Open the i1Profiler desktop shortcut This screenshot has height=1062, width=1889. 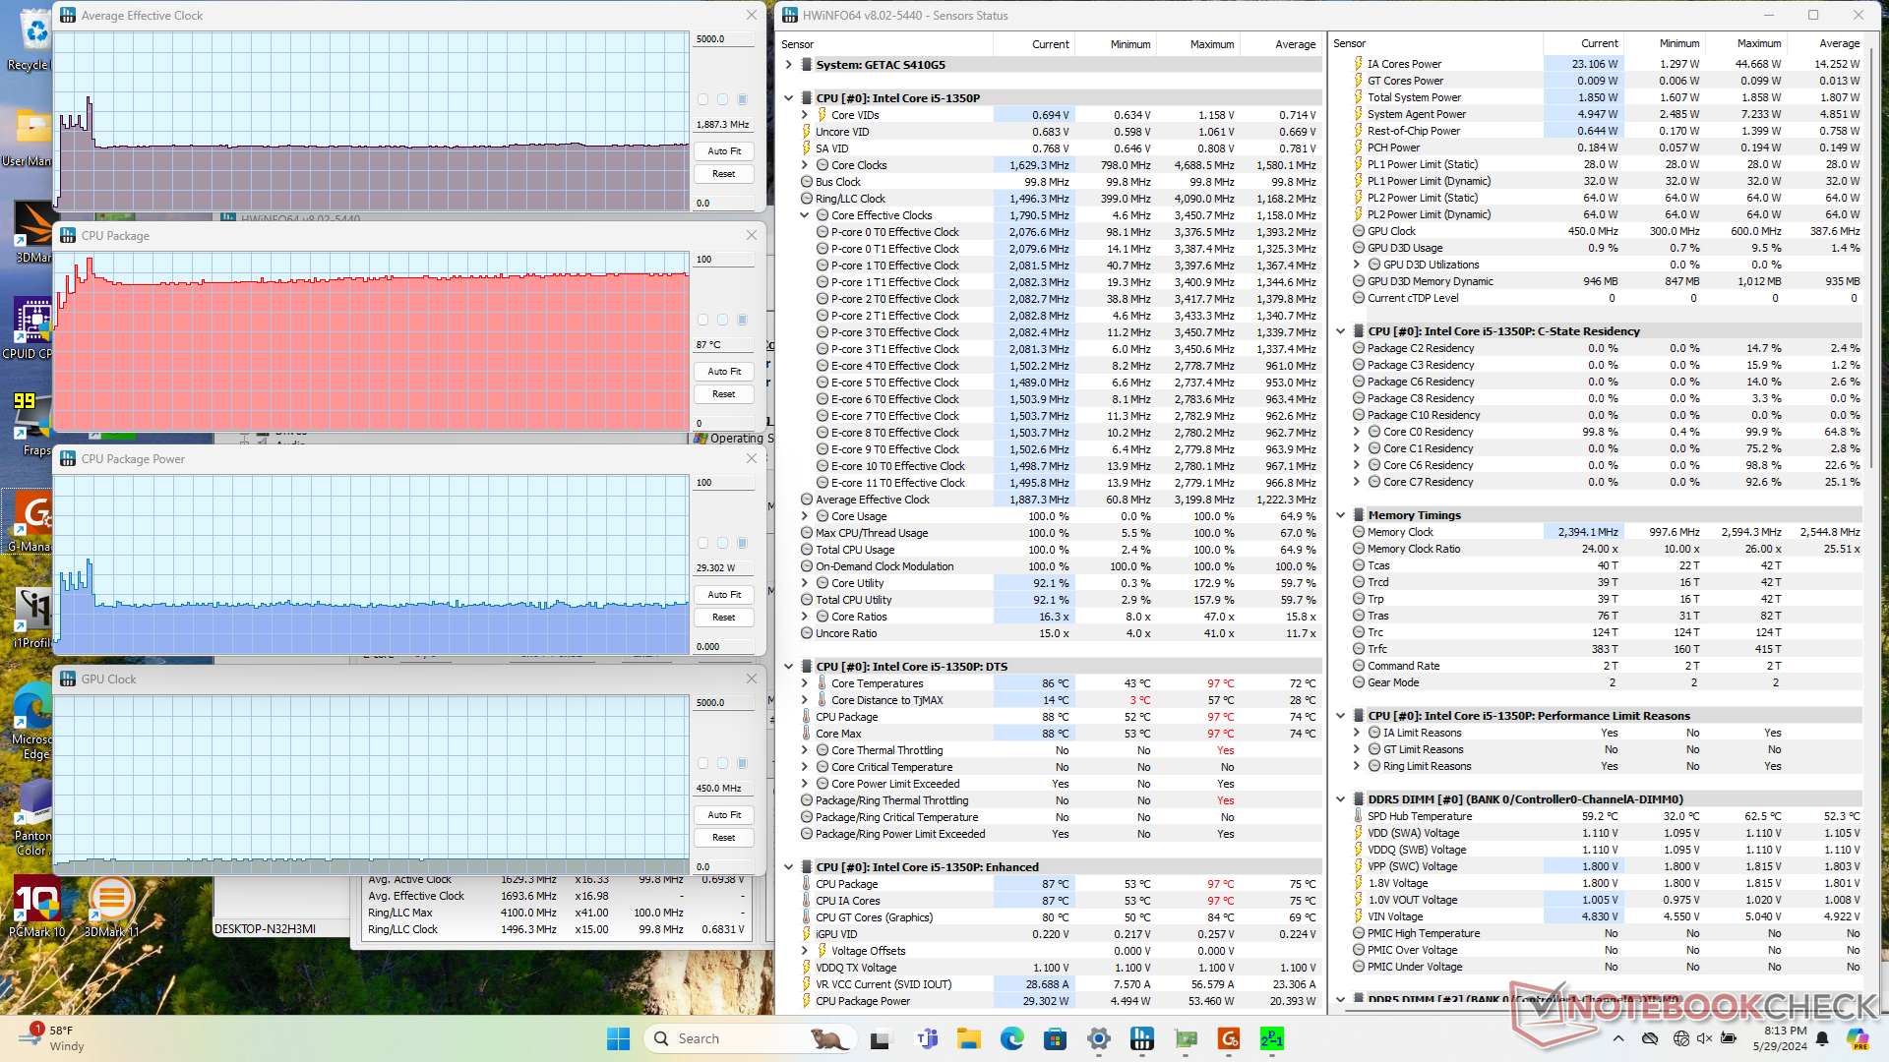[31, 618]
